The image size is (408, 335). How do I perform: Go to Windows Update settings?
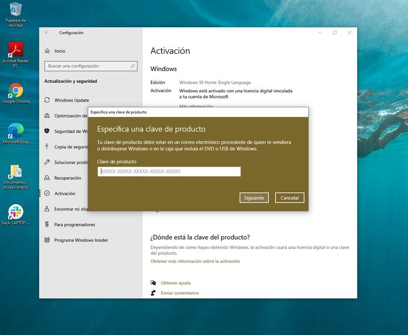point(71,100)
